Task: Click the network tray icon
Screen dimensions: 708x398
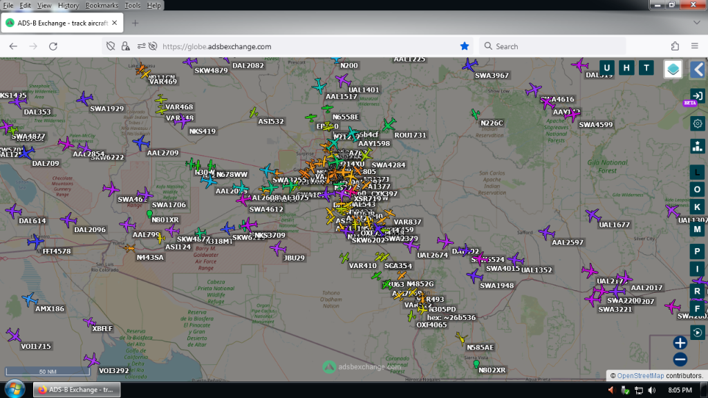Action: point(638,390)
